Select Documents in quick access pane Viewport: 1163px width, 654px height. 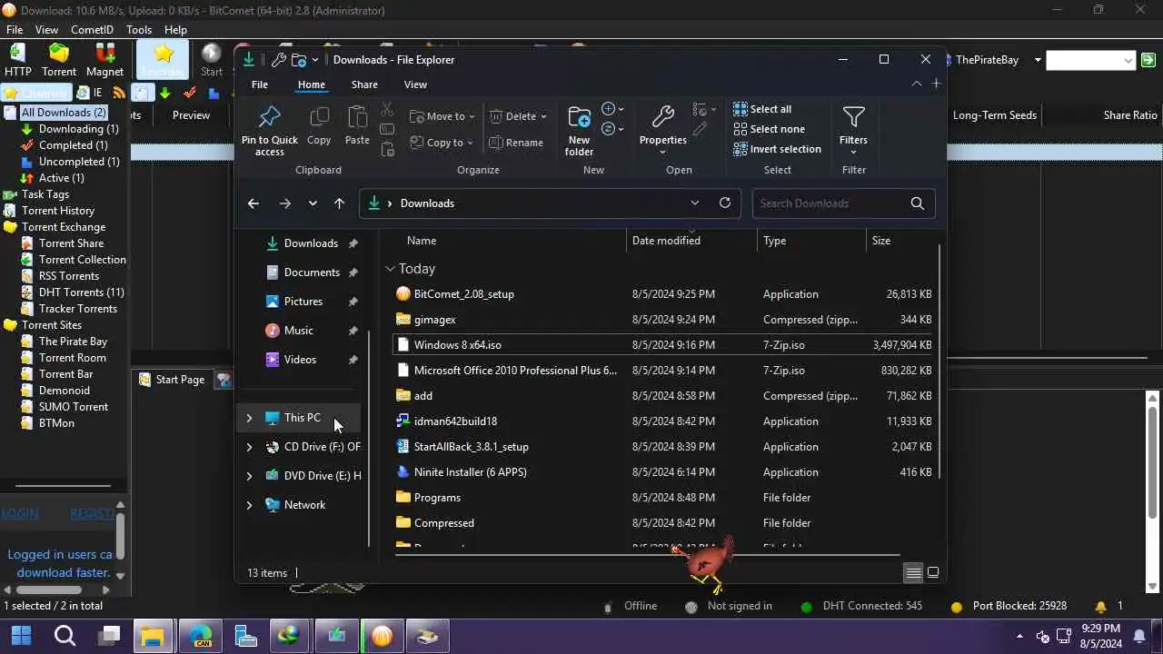[312, 272]
